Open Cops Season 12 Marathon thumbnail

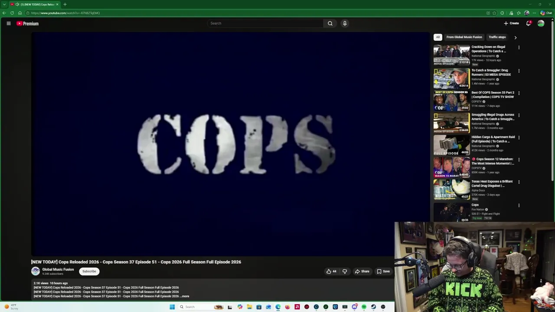pos(451,167)
